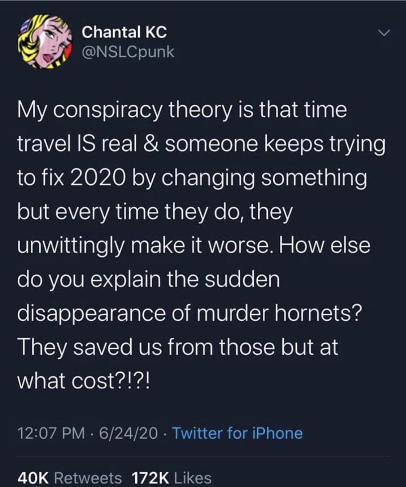Open Chantal KC's profile picture
Screen dimensions: 406x487
(44, 42)
